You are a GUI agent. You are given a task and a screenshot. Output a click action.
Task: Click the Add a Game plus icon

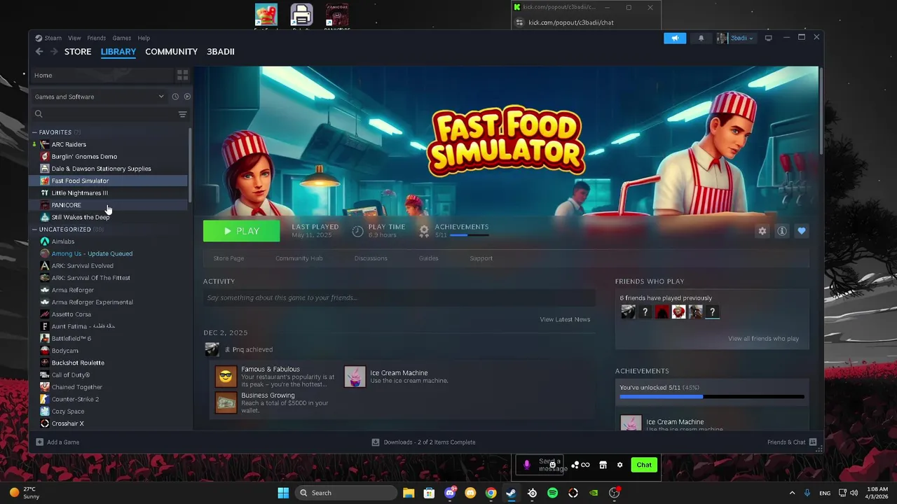point(39,442)
